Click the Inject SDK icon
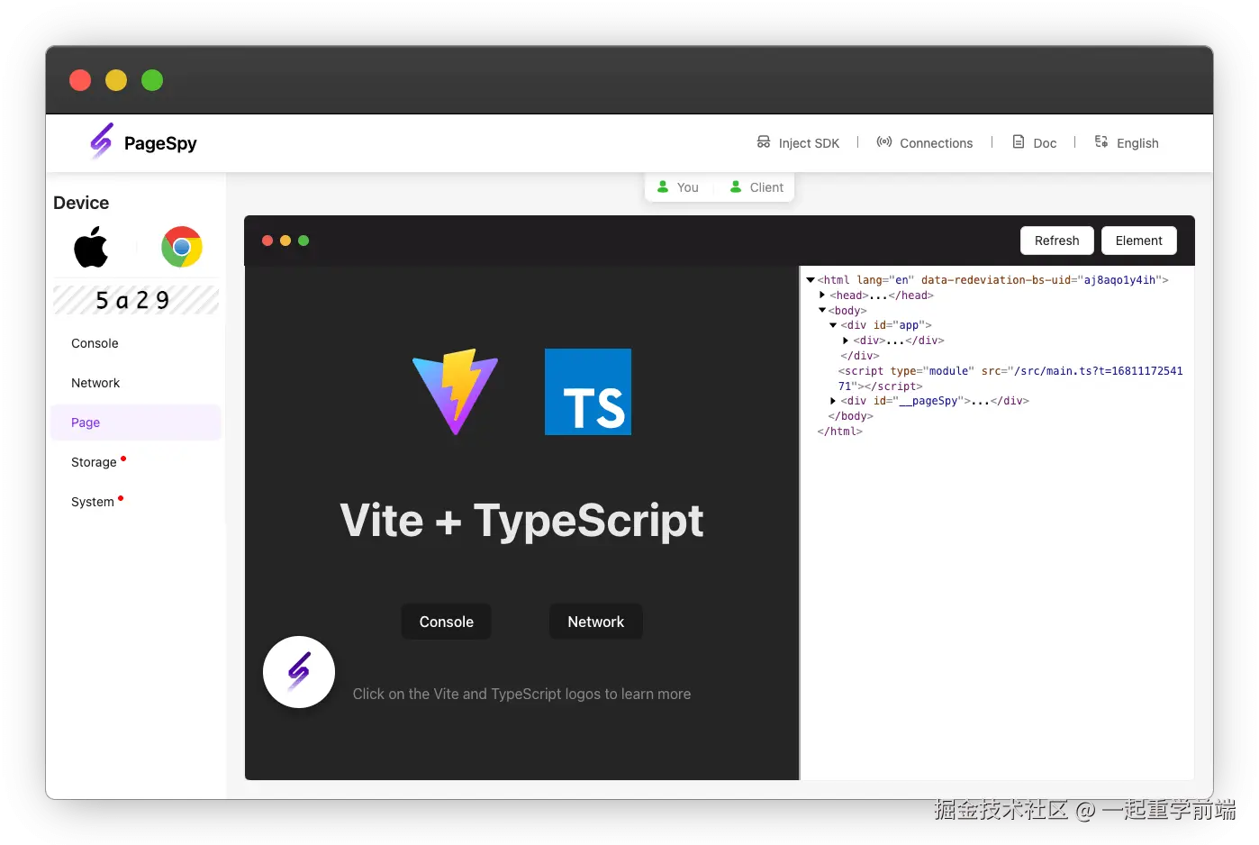Viewport: 1259px width, 845px height. [764, 142]
